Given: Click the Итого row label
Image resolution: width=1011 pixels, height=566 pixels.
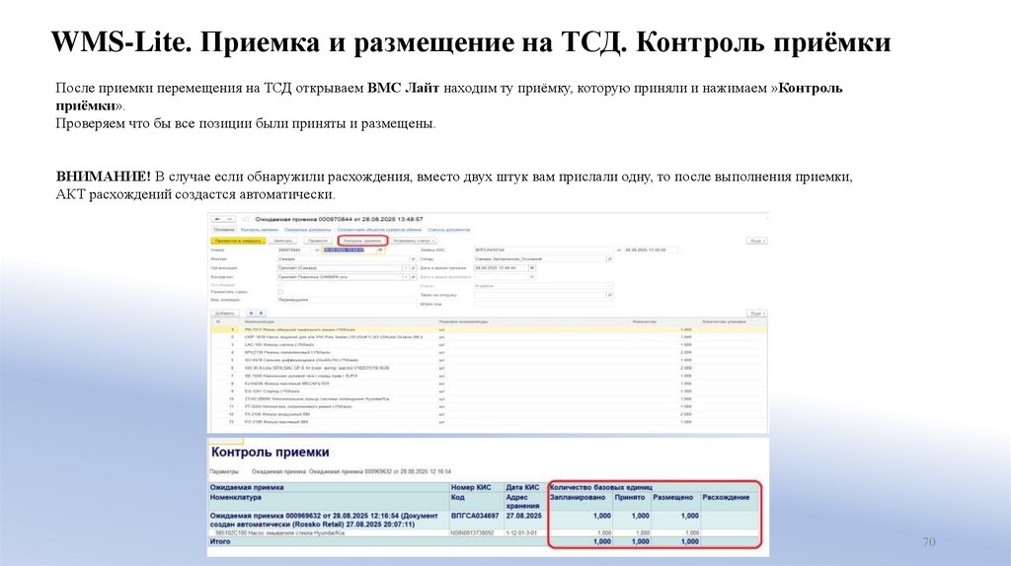Looking at the screenshot, I should click(220, 541).
